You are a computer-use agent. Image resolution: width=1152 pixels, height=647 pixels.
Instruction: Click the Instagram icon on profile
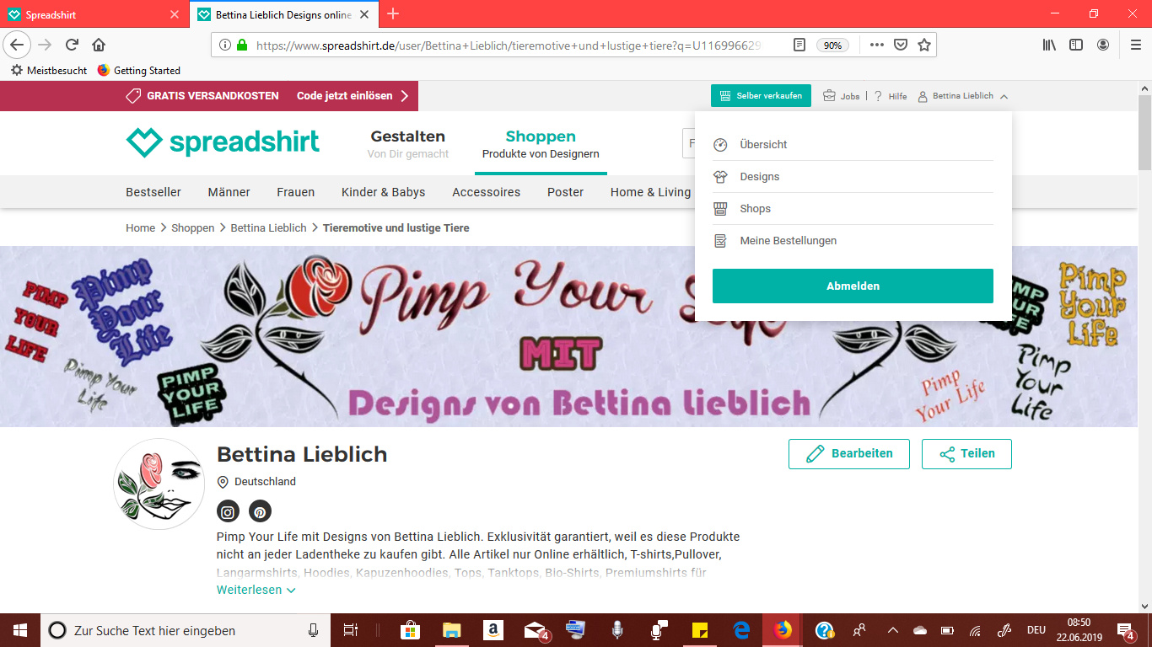coord(228,511)
